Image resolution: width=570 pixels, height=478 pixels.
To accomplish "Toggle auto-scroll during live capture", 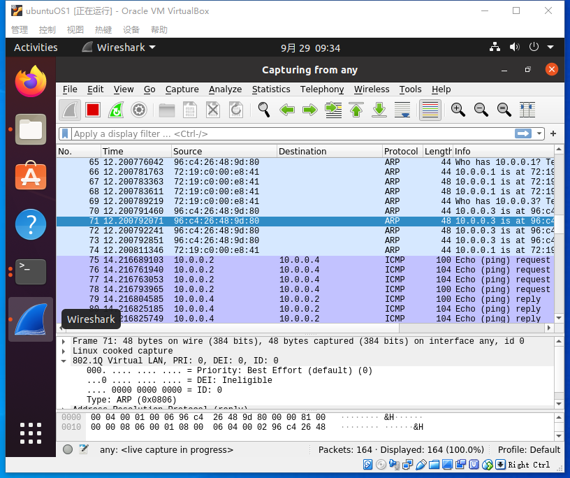I will [x=402, y=110].
